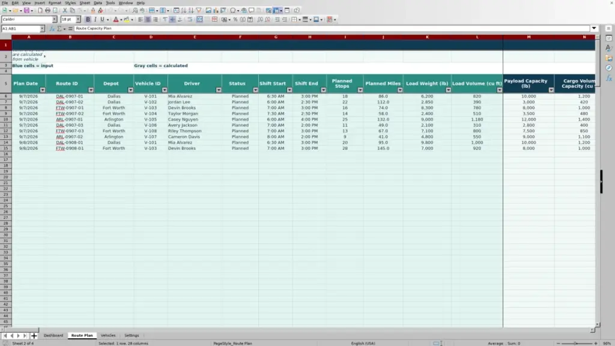This screenshot has width=615, height=346.
Task: Insert Image icon in toolbar
Action: click(x=208, y=10)
